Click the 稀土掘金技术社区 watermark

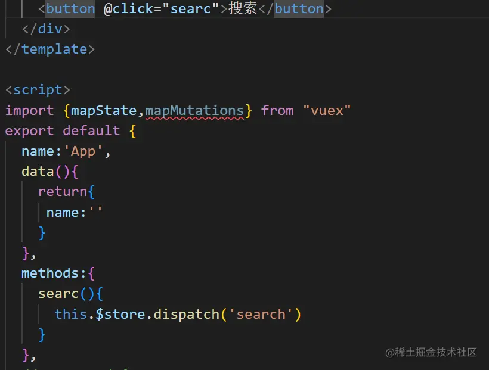[x=431, y=352]
